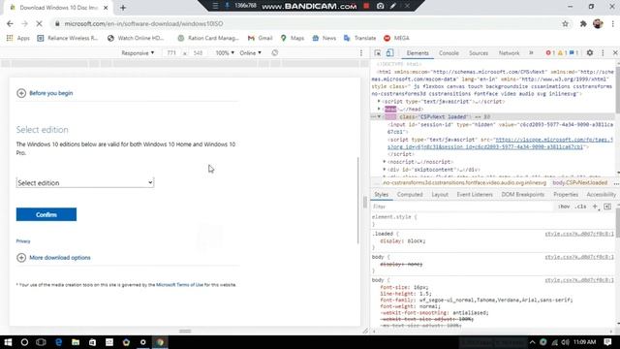Expand the noscript node
Image resolution: width=620 pixels, height=349 pixels.
click(x=384, y=162)
